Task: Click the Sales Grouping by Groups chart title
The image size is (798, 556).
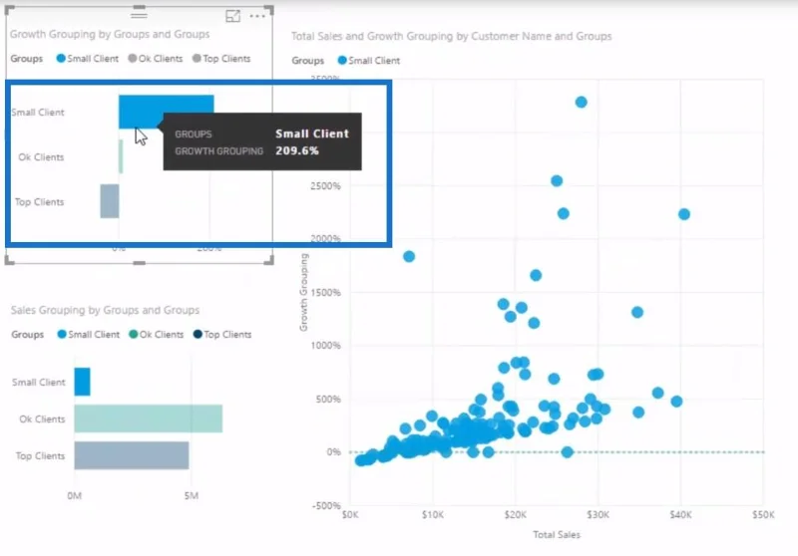Action: pyautogui.click(x=105, y=310)
